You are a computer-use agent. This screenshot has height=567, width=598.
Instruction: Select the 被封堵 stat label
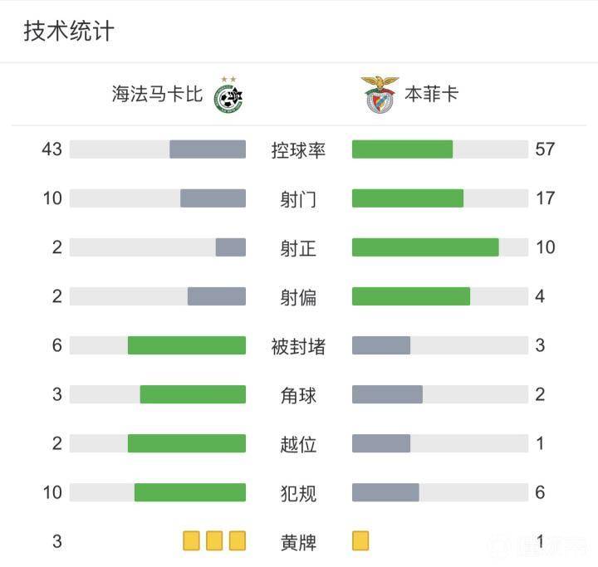298,346
